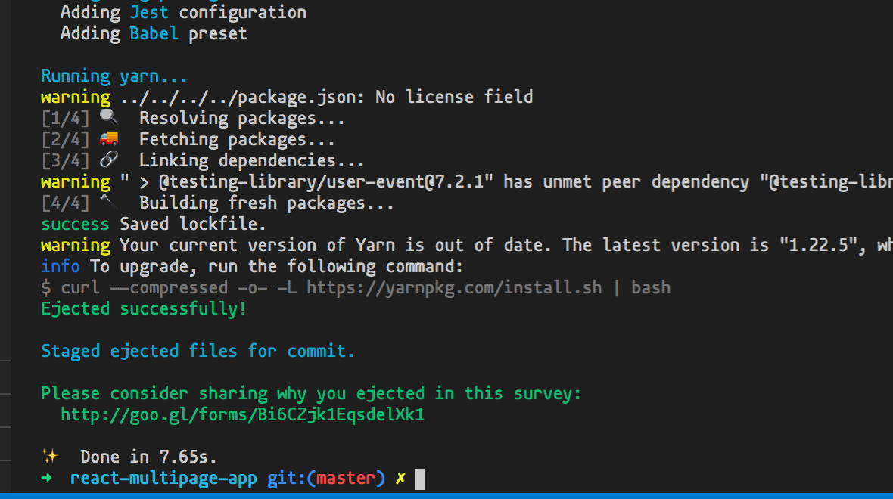Click the blue info label
This screenshot has height=499, width=893.
pyautogui.click(x=61, y=266)
